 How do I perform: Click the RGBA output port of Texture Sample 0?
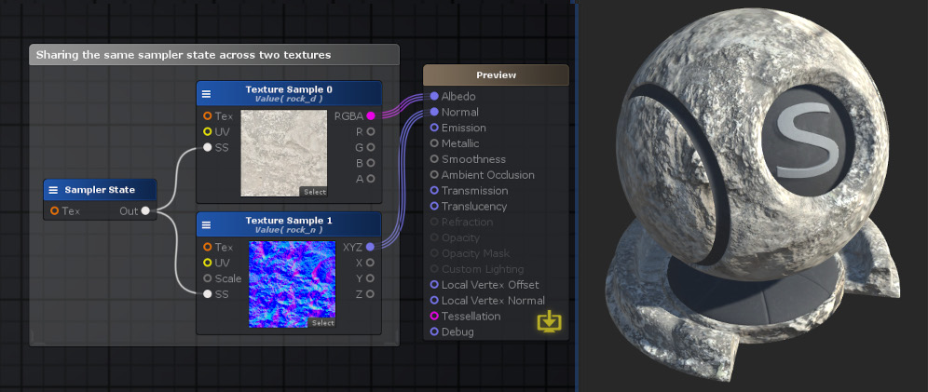[x=371, y=116]
